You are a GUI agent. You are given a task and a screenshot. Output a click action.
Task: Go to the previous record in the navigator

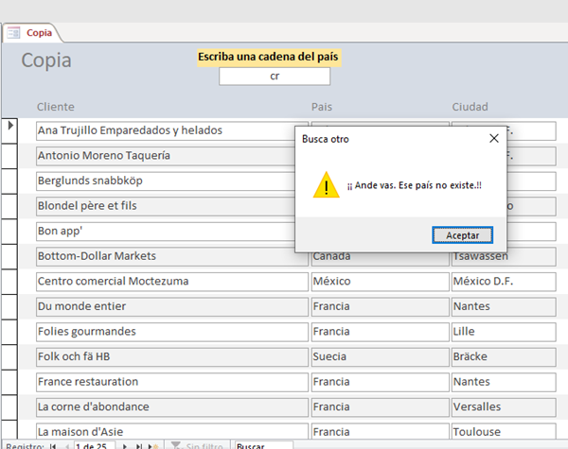tap(67, 446)
